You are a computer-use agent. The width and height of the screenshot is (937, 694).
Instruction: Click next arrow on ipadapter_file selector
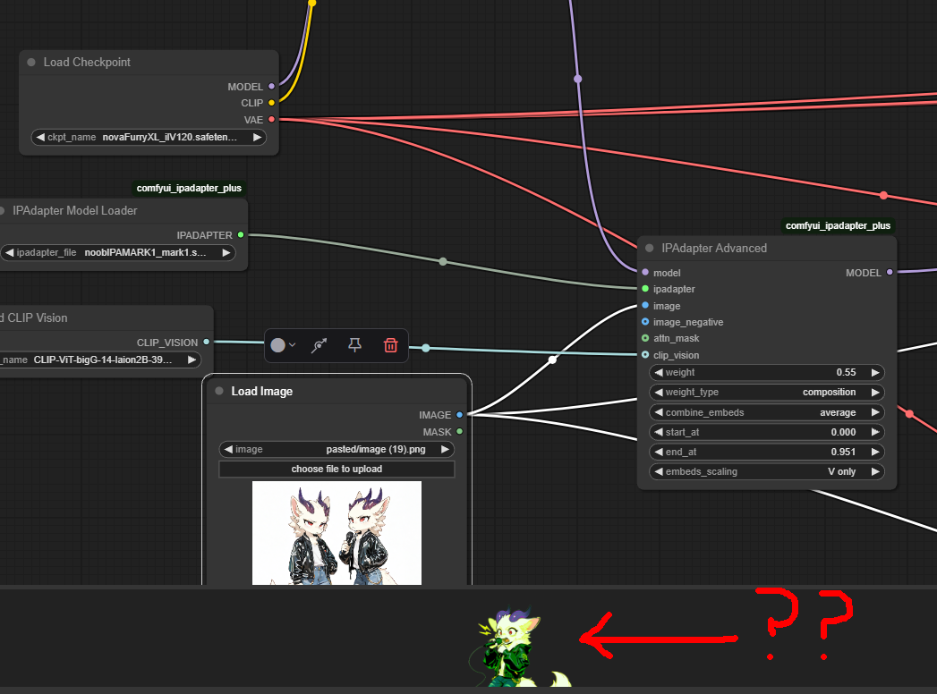point(226,252)
